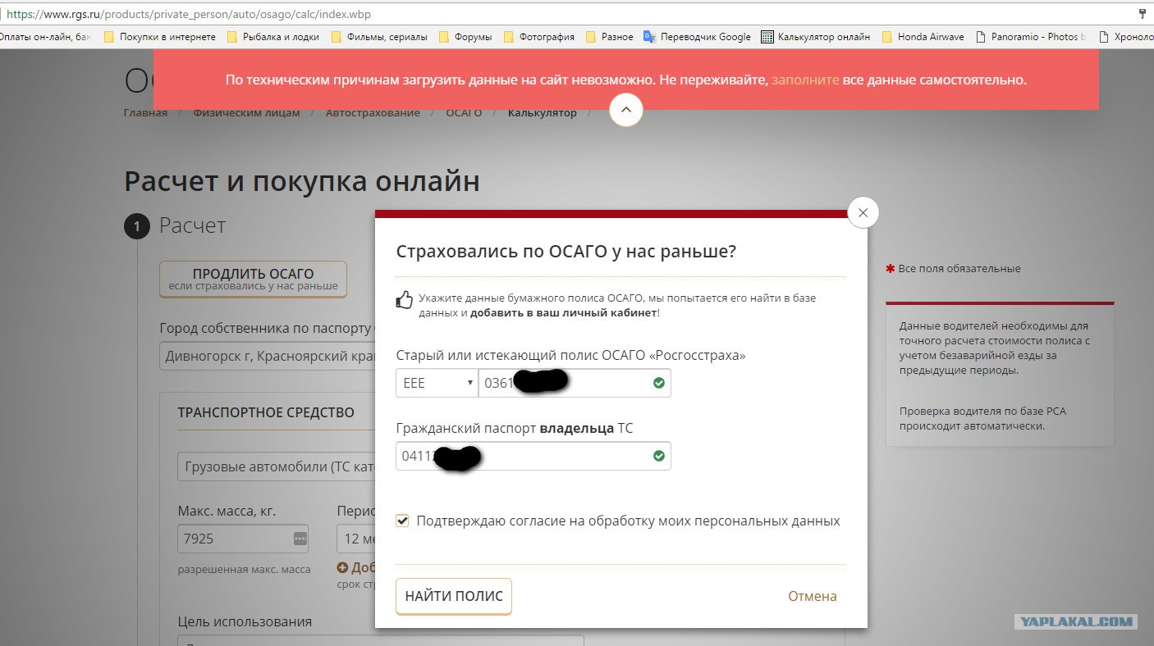Click the browser address bar URL
1154x646 pixels.
click(189, 15)
